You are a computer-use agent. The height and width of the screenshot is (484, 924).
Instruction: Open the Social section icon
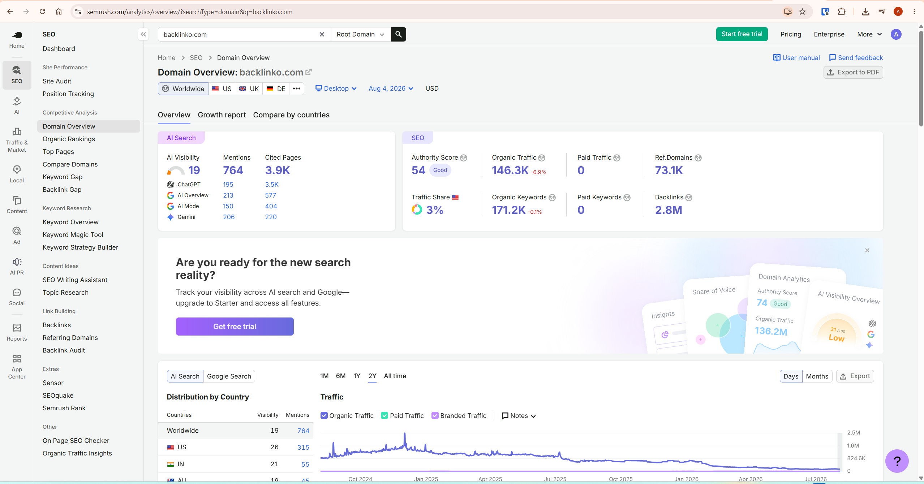tap(17, 297)
